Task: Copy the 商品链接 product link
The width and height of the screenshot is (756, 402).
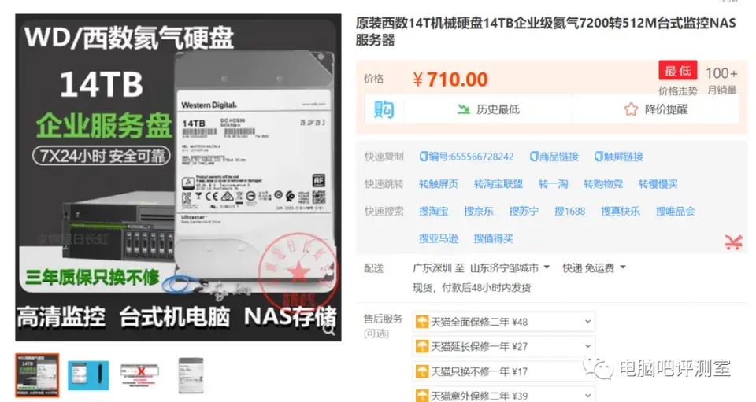Action: 554,157
